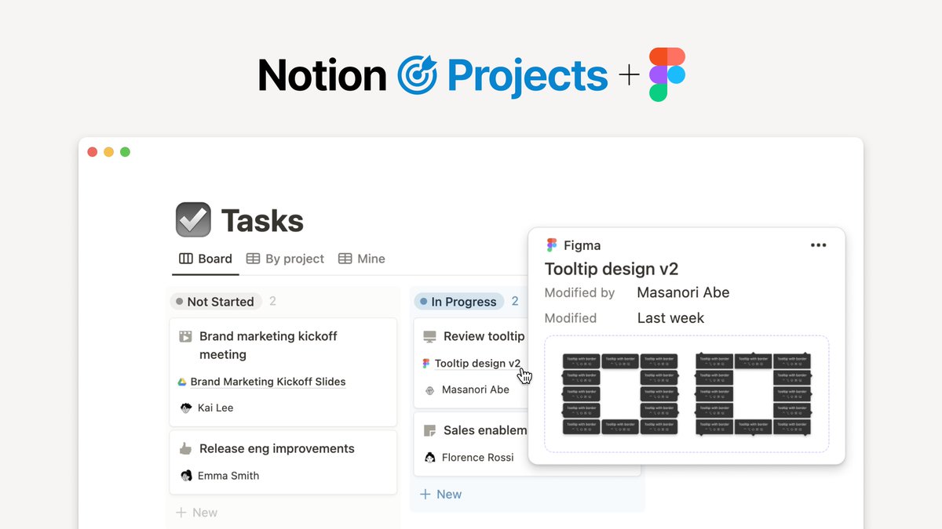Viewport: 942px width, 529px height.
Task: Click the Figma logo in preview card
Action: pos(552,245)
